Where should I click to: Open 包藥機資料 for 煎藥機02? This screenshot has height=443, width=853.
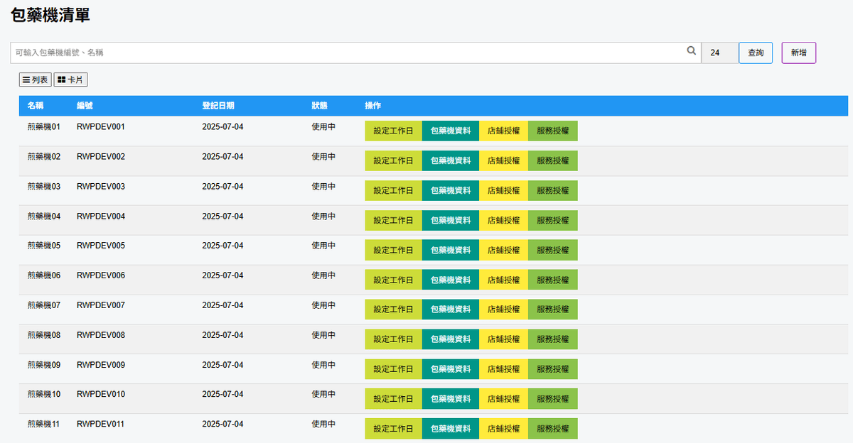(x=450, y=161)
